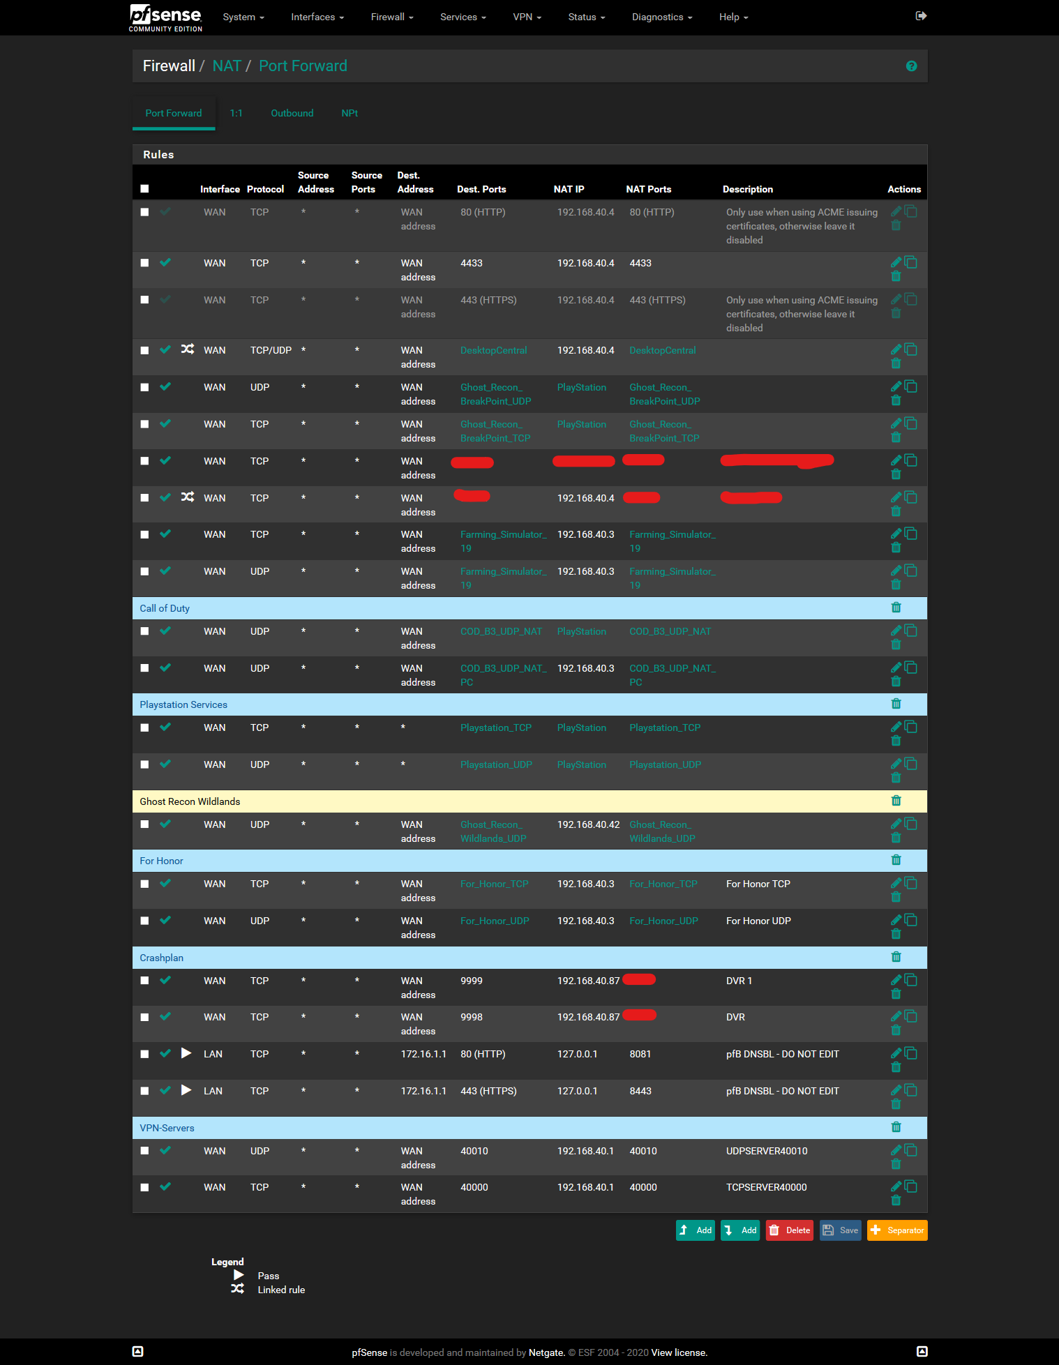Check the Playstation_UDP rule checkbox
Image resolution: width=1059 pixels, height=1365 pixels.
coord(144,764)
